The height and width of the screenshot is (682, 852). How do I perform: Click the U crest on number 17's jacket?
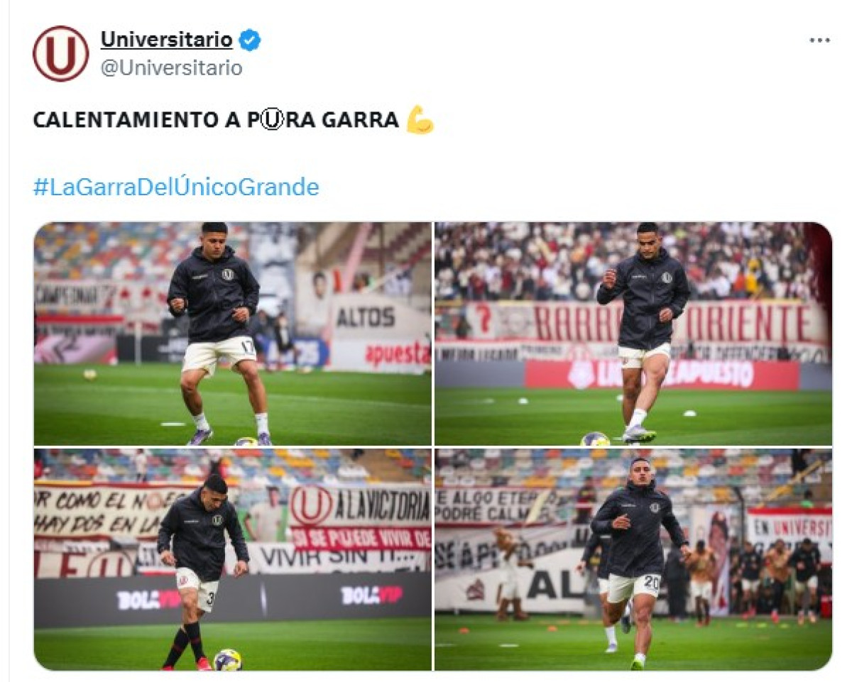227,274
